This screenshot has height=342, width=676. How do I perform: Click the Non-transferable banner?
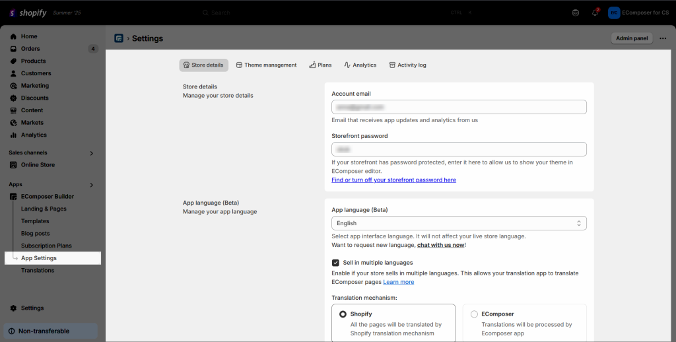pos(50,331)
